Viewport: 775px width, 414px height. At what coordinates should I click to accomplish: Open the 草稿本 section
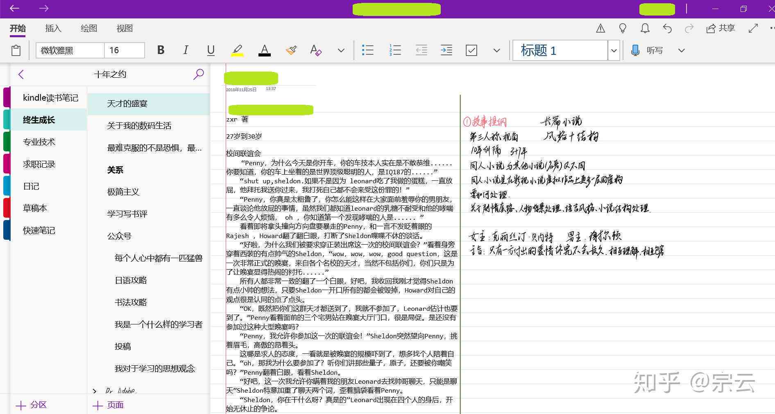click(x=48, y=208)
